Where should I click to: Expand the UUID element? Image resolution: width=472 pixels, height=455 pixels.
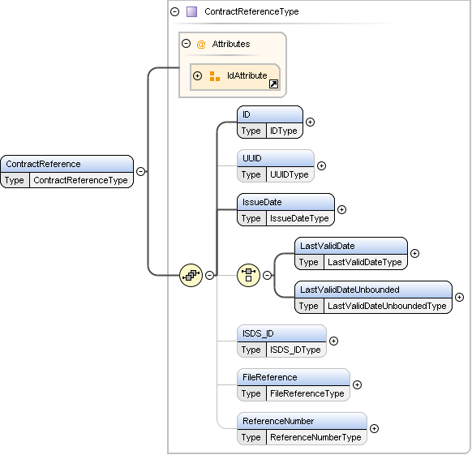coord(321,166)
